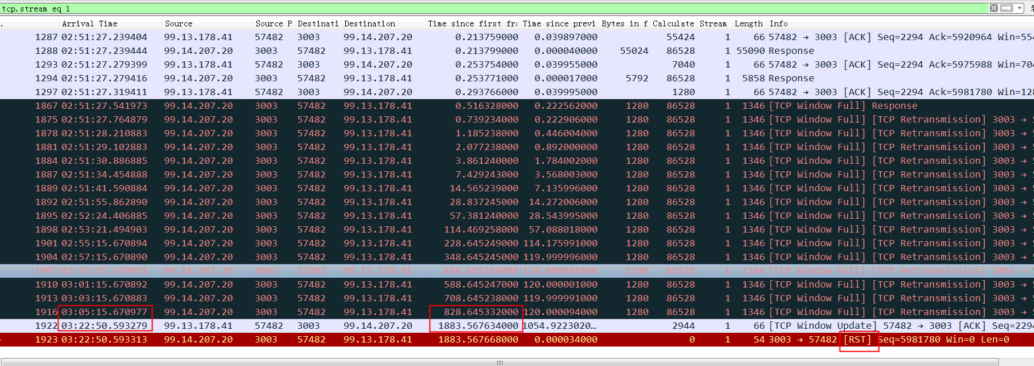Select retransmission packet number 1904
This screenshot has height=366, width=1034.
pyautogui.click(x=517, y=257)
